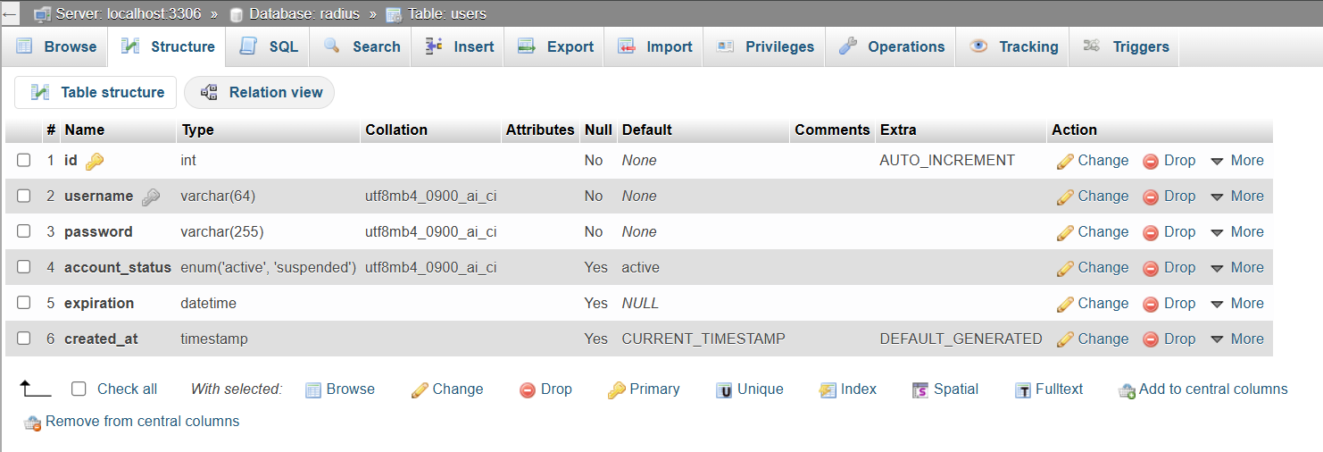Click the Spatial icon in With selected
The height and width of the screenshot is (452, 1323).
click(x=920, y=389)
